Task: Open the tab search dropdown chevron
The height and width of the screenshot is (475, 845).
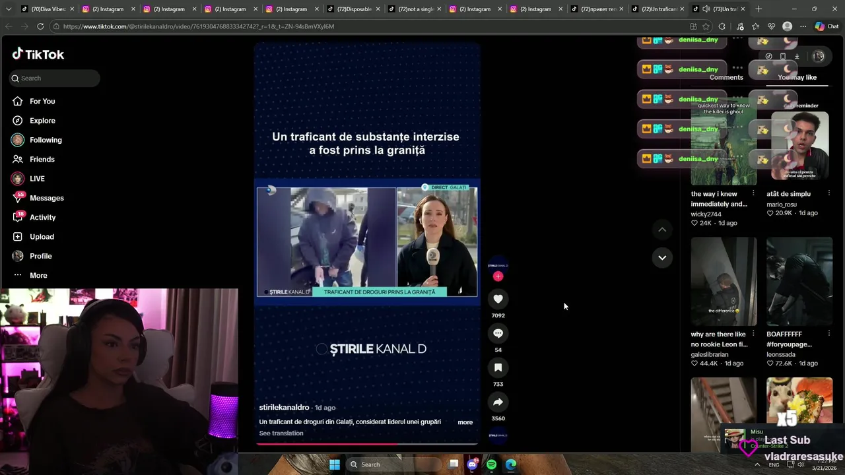Action: click(x=9, y=9)
